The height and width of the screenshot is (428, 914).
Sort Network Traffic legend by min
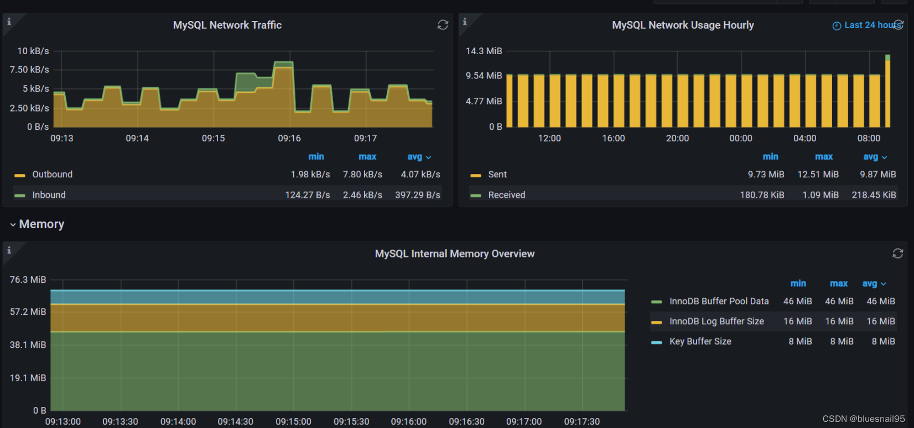pos(316,157)
